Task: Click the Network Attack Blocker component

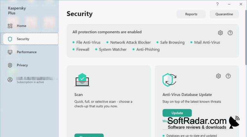Action: (x=129, y=42)
